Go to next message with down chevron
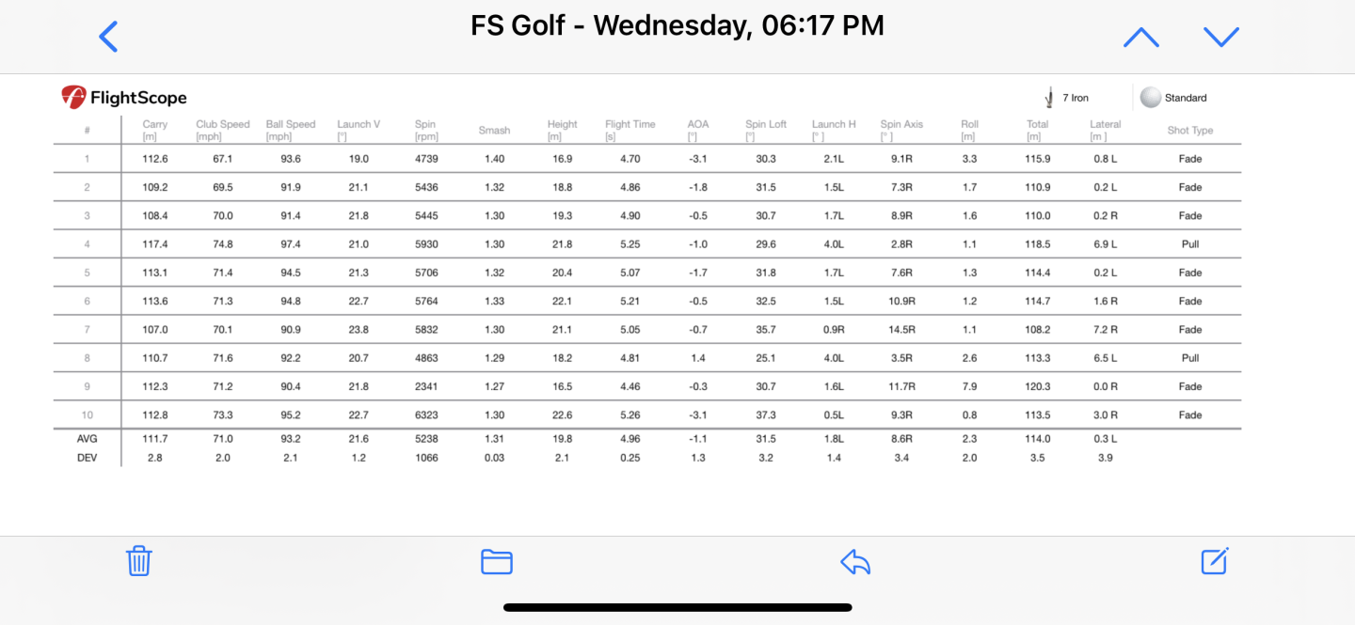This screenshot has height=625, width=1355. point(1221,37)
